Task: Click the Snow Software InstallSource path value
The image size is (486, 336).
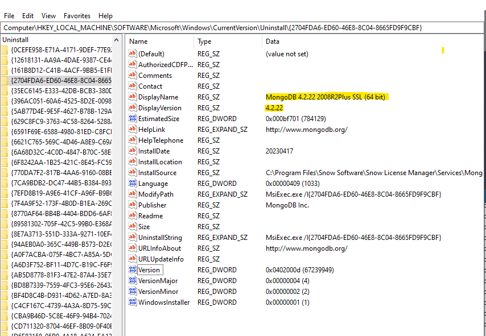Action: click(x=374, y=173)
